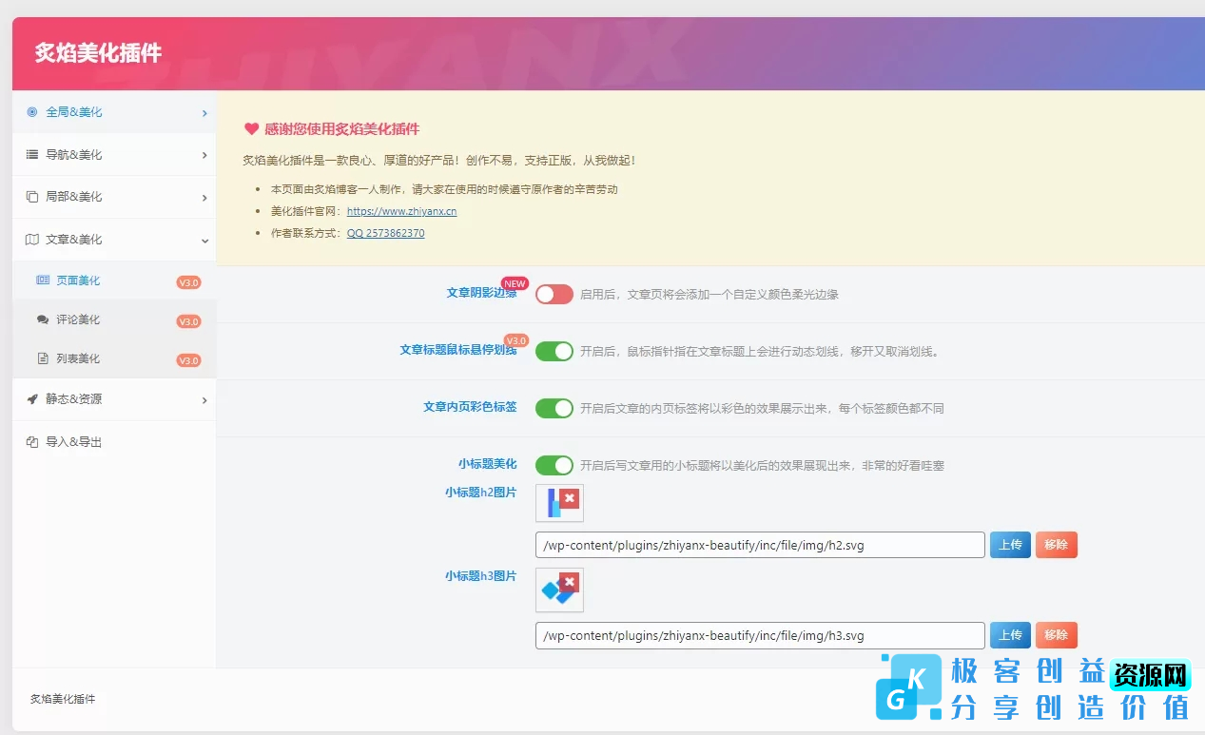Turn off the 小标题美化 switch
The image size is (1205, 735).
click(554, 465)
